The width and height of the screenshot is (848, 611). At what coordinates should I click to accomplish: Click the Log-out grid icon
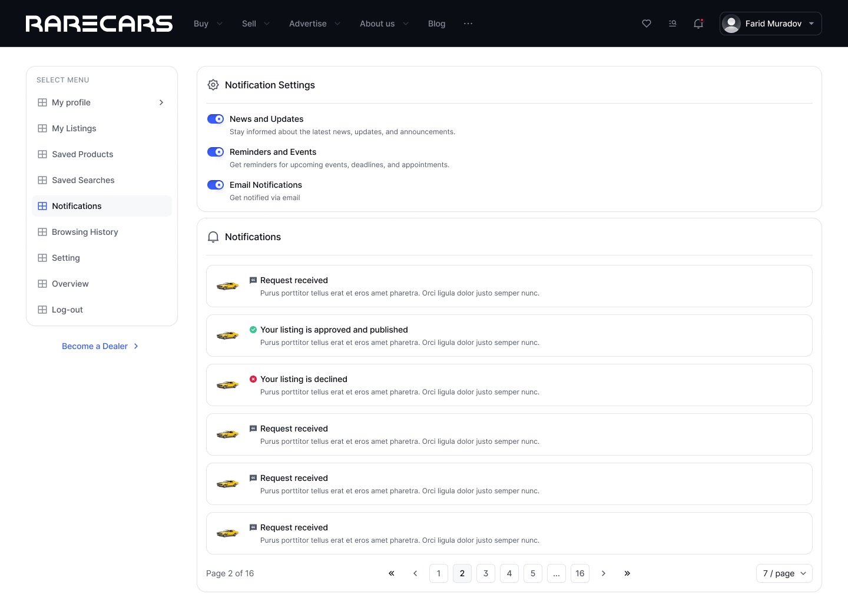pos(42,310)
